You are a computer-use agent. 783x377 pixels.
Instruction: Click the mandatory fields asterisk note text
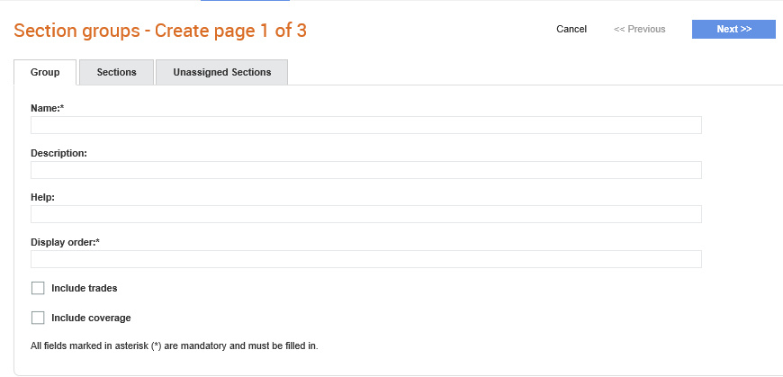pyautogui.click(x=175, y=346)
